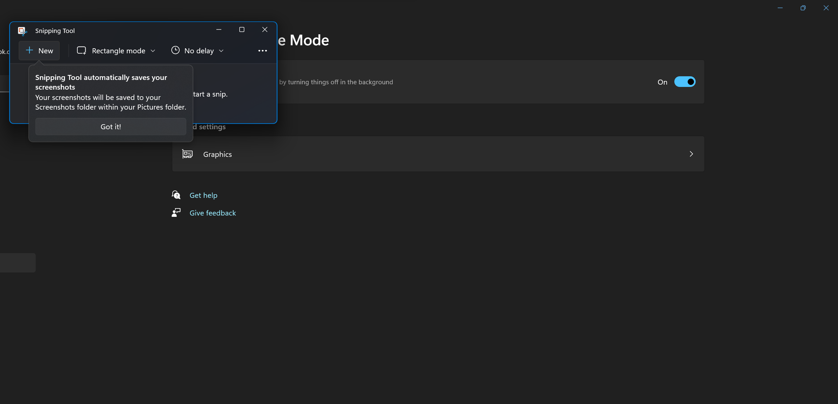Select the plus icon to start a new snip
This screenshot has width=838, height=404.
pyautogui.click(x=29, y=50)
